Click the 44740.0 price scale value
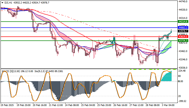Screen dimensions: 189x108 click(183, 1)
